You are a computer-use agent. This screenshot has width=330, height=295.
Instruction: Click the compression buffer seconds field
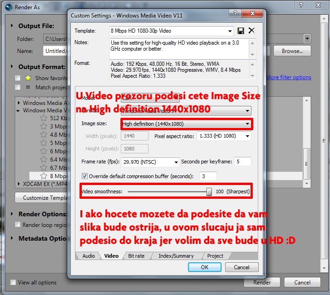[208, 176]
